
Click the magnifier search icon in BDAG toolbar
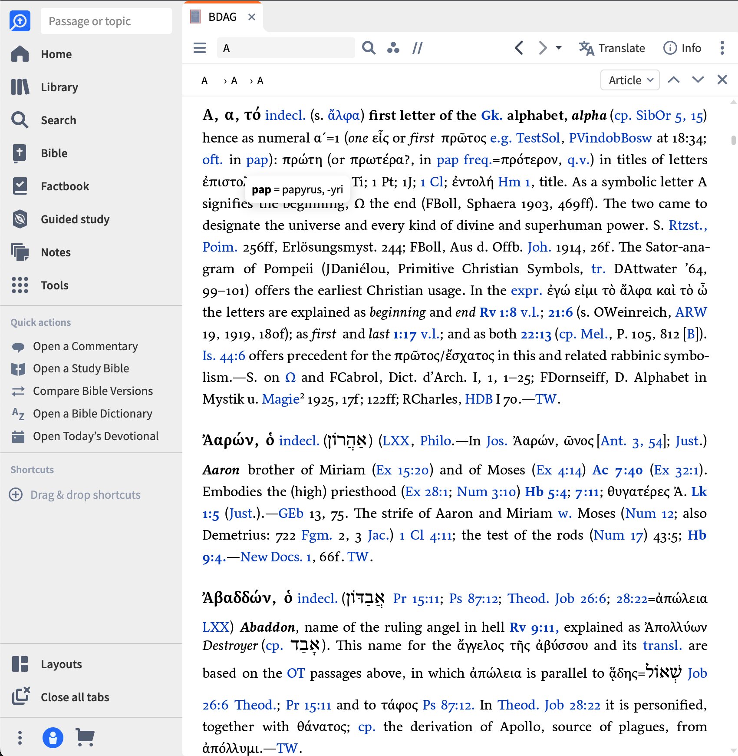point(369,48)
